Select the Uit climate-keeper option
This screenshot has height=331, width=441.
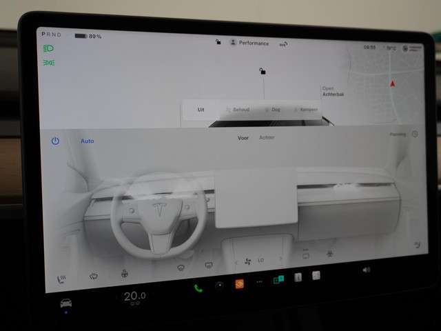(201, 110)
